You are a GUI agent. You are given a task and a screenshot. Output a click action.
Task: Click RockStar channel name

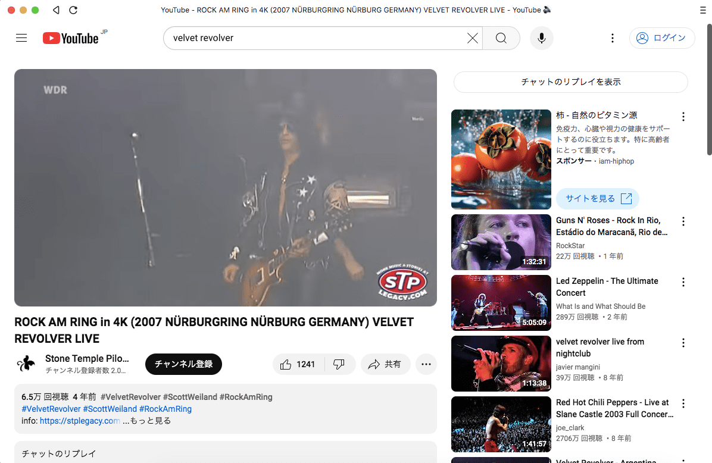coord(570,246)
